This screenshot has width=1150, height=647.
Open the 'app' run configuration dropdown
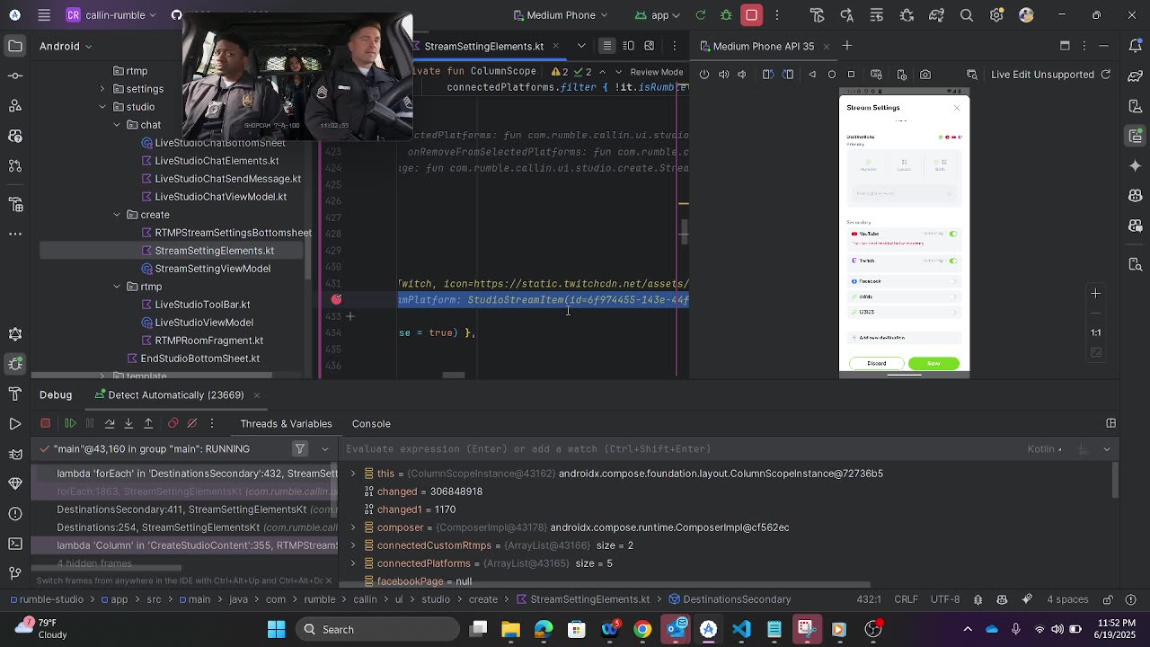tap(658, 15)
